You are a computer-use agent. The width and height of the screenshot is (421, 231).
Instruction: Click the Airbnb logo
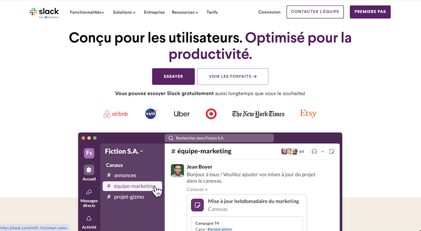pyautogui.click(x=116, y=114)
